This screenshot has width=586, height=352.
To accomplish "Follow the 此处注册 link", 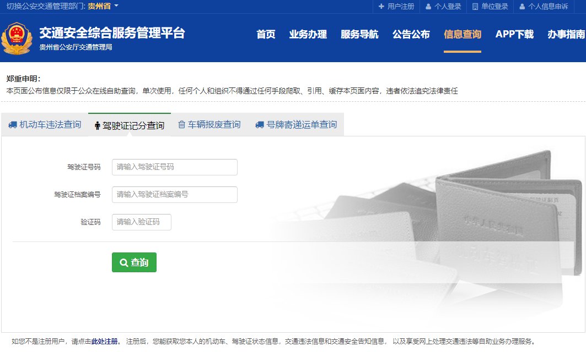I will [x=105, y=341].
